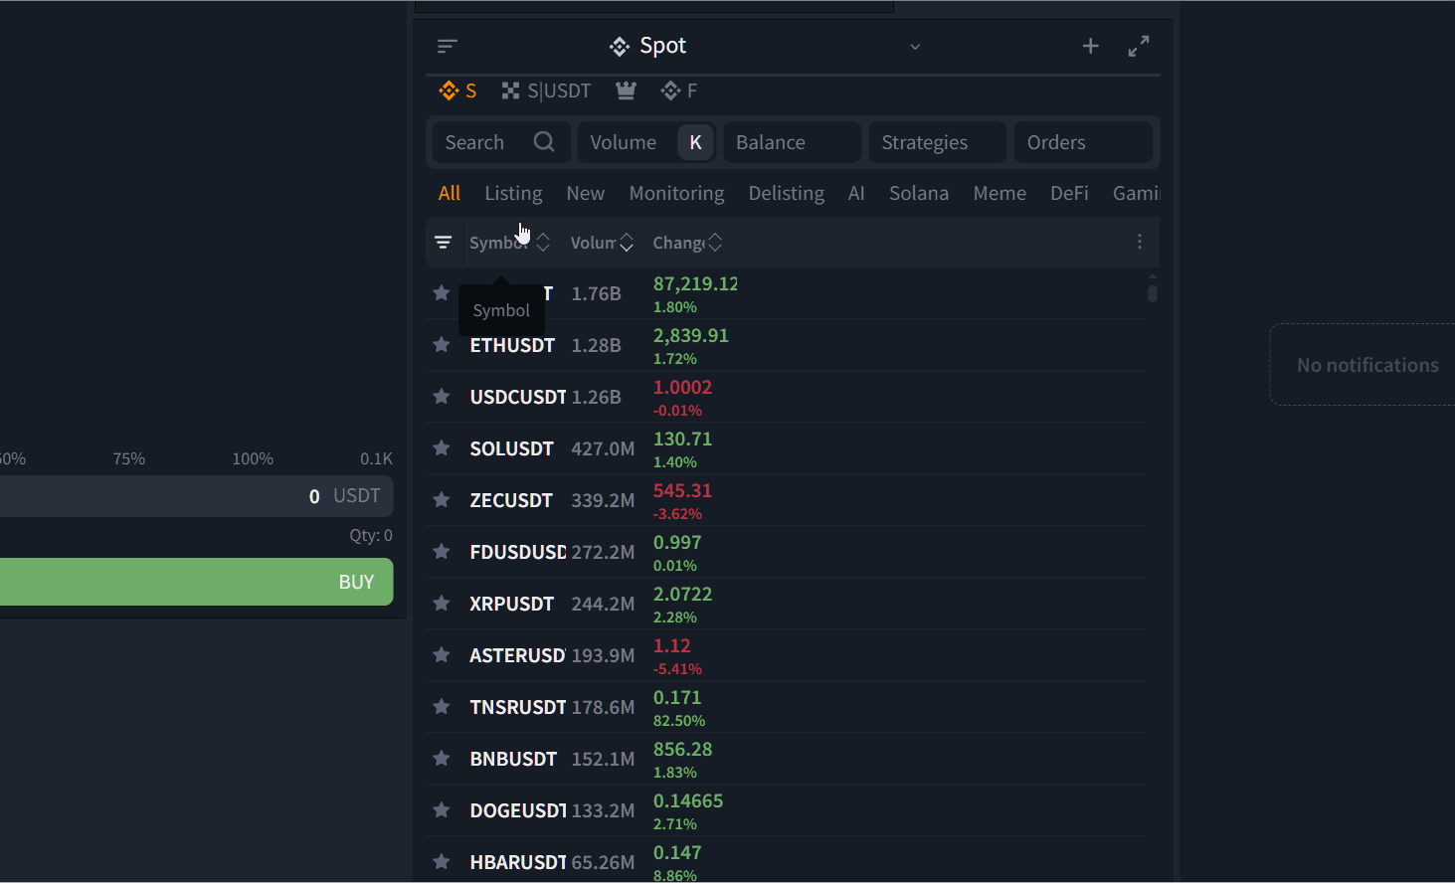The width and height of the screenshot is (1455, 883).
Task: Click the magnifier search icon
Action: coord(544,142)
